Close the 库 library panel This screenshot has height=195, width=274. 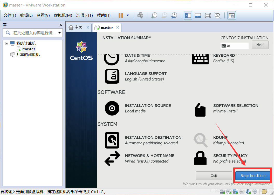[x=61, y=25]
